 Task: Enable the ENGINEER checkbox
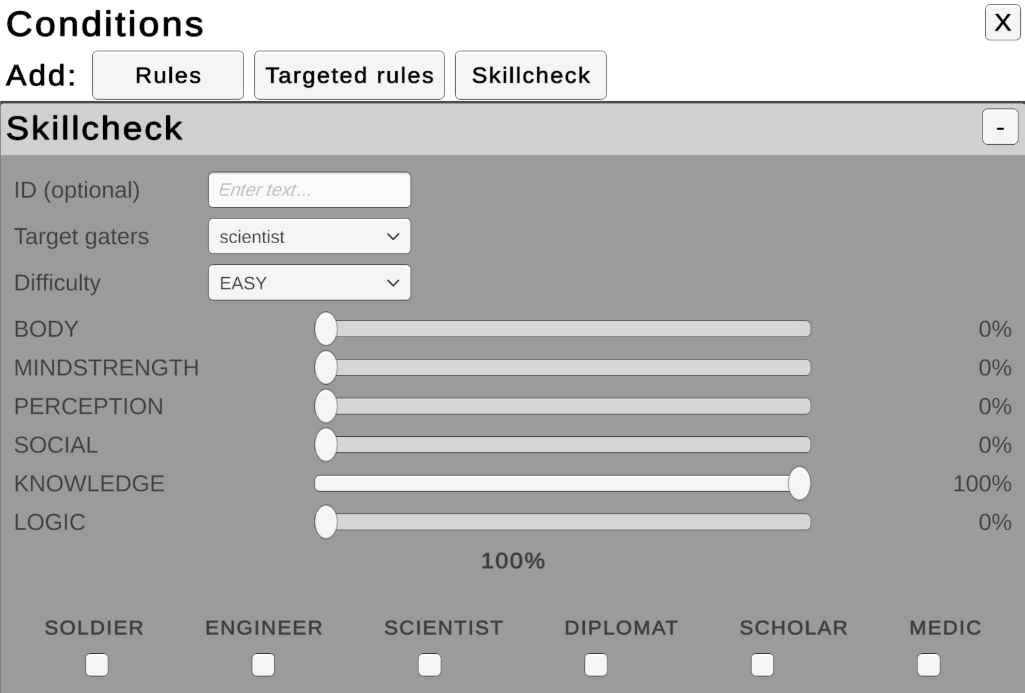click(263, 665)
